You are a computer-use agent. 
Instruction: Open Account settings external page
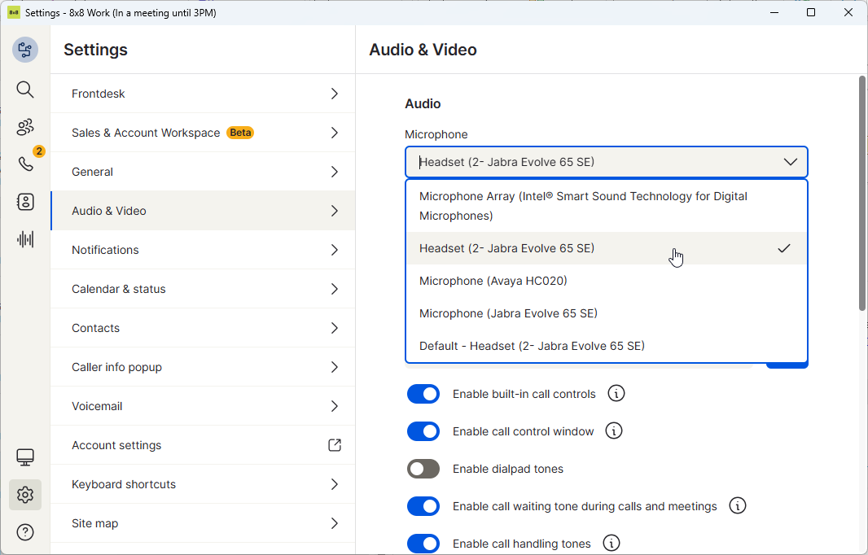coord(203,445)
